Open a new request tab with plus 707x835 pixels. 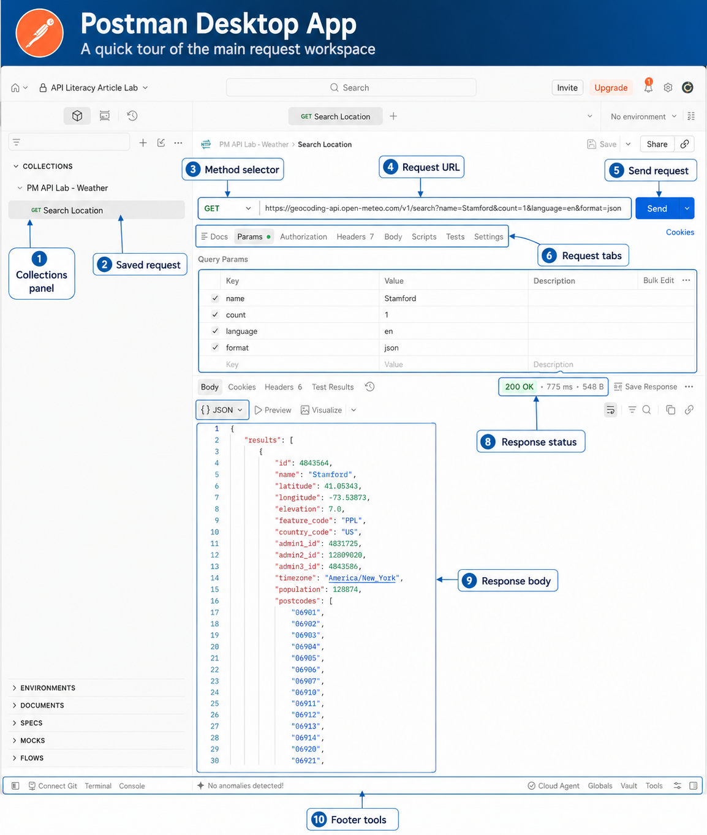tap(393, 116)
